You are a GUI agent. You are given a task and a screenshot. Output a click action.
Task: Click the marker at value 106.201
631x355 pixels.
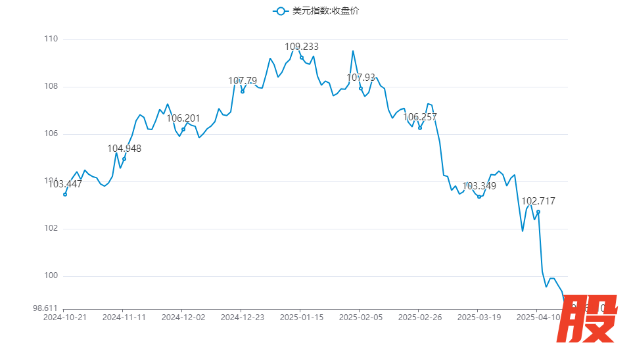tap(183, 130)
